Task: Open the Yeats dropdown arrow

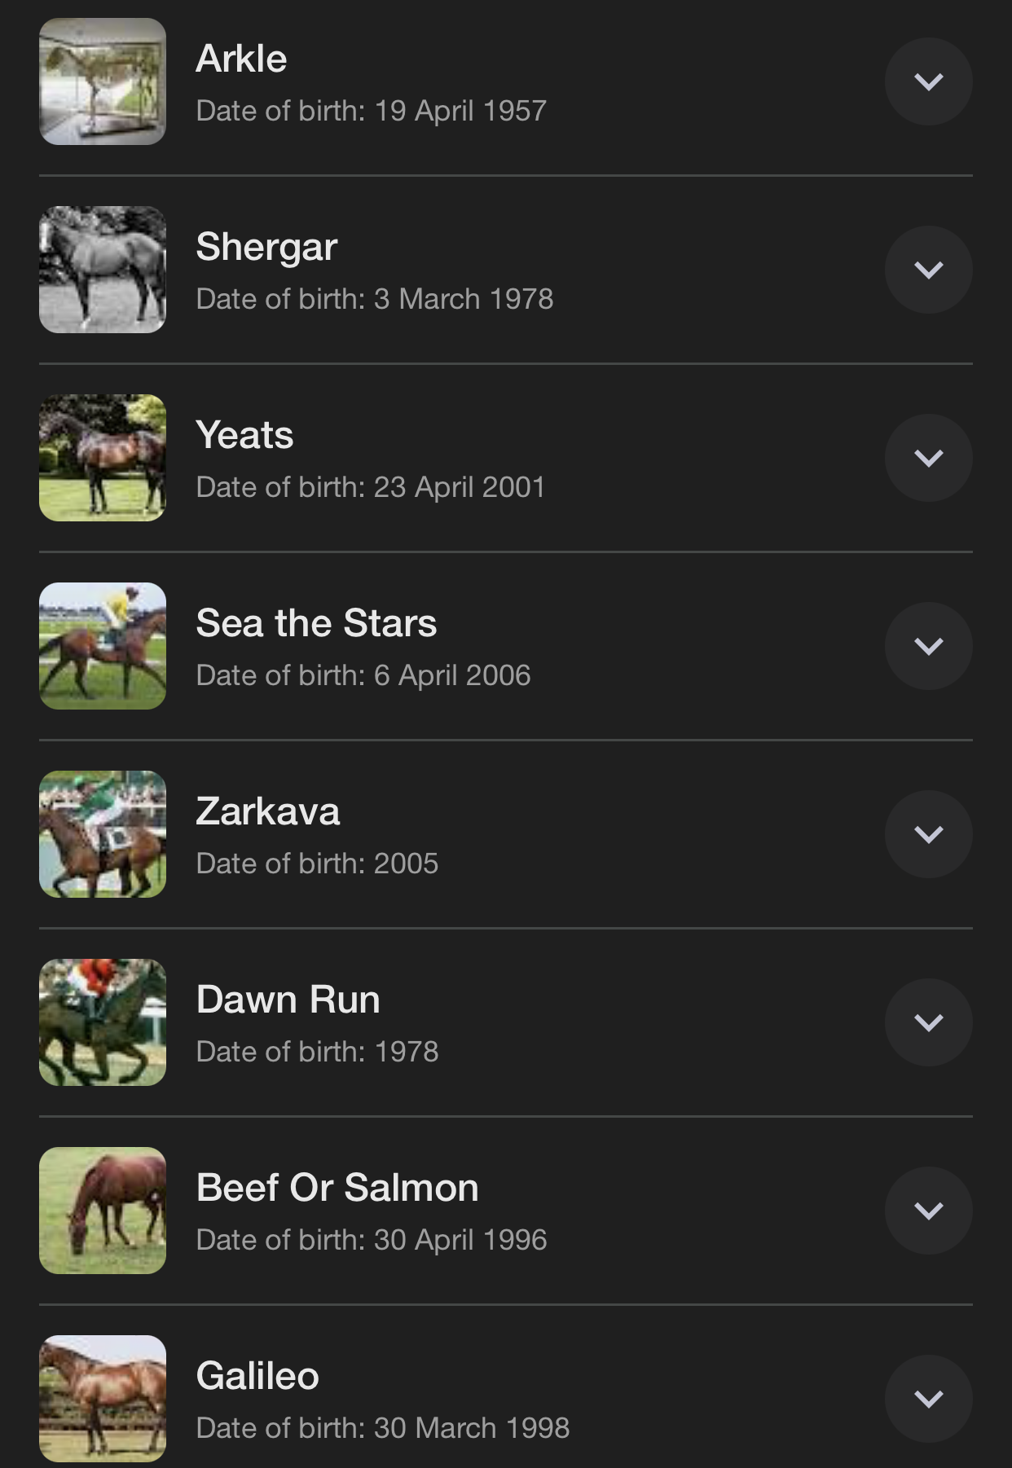Action: [x=928, y=458]
